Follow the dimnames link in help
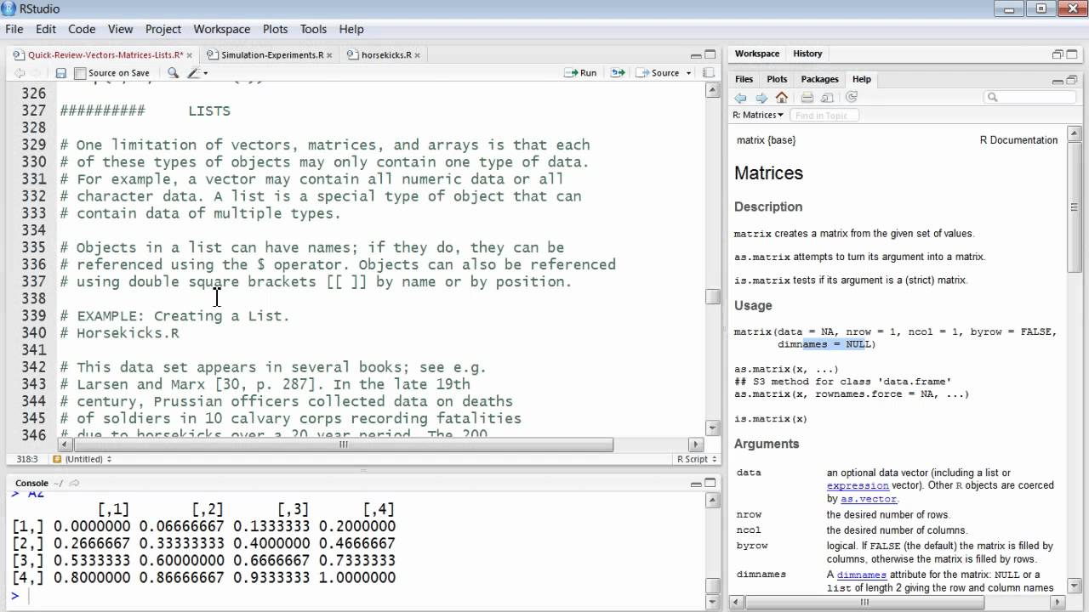 pyautogui.click(x=862, y=575)
